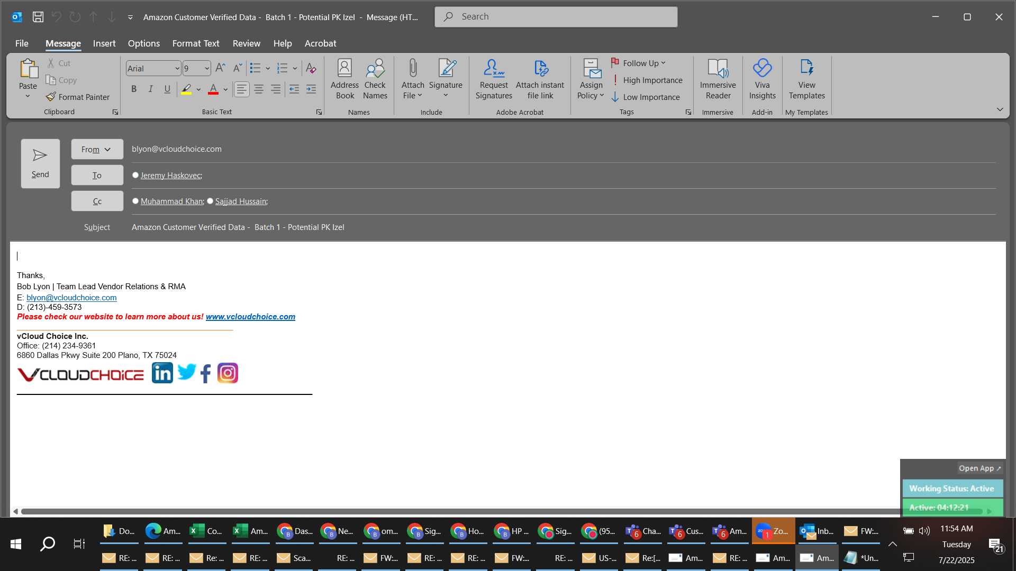The width and height of the screenshot is (1016, 571).
Task: Click the Twitter bird icon in signature
Action: pyautogui.click(x=186, y=372)
